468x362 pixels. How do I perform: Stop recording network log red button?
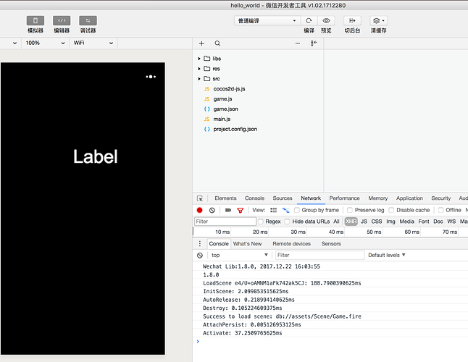[x=200, y=210]
